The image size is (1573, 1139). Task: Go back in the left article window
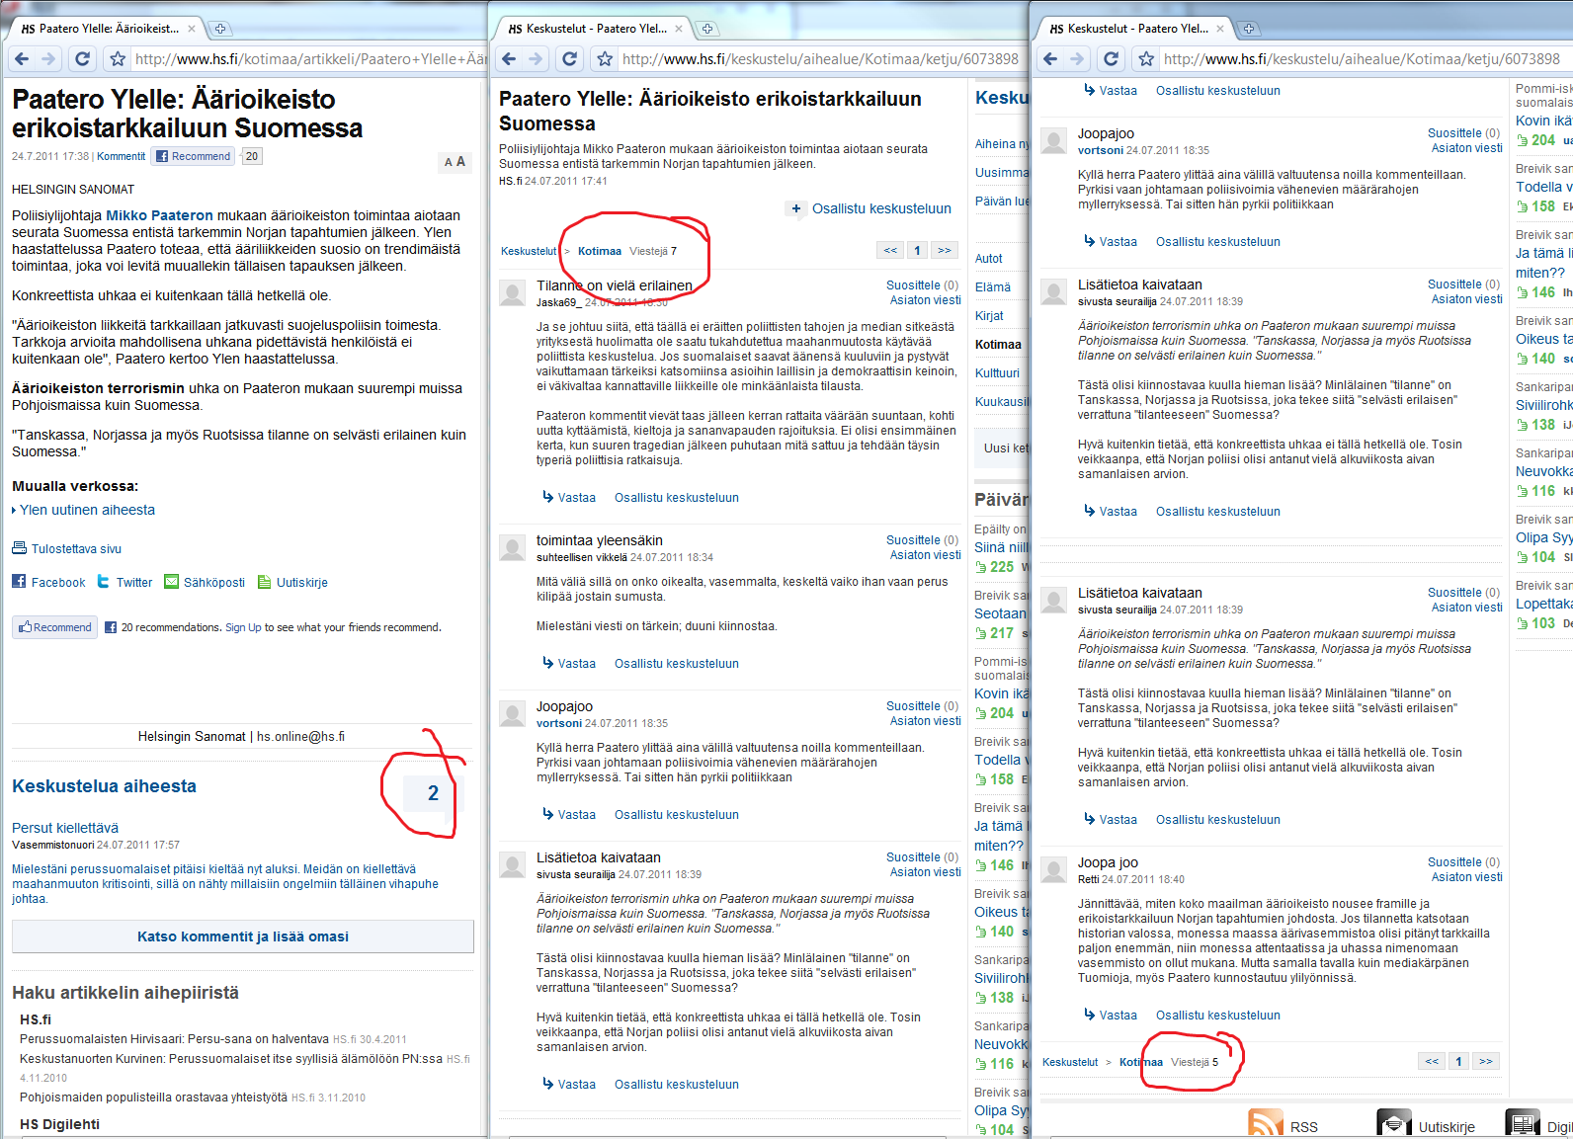point(21,59)
